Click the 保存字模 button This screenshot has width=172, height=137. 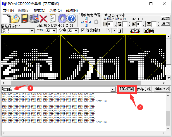point(144,89)
